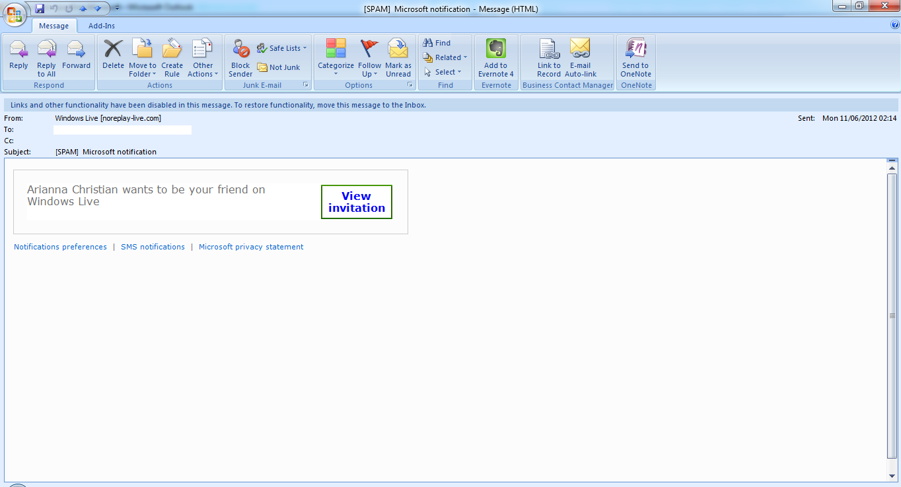The width and height of the screenshot is (901, 487).
Task: Click the Find binoculars button
Action: pos(437,43)
